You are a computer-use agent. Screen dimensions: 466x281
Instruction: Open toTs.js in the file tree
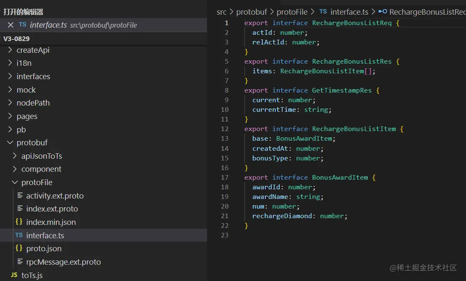tap(32, 276)
